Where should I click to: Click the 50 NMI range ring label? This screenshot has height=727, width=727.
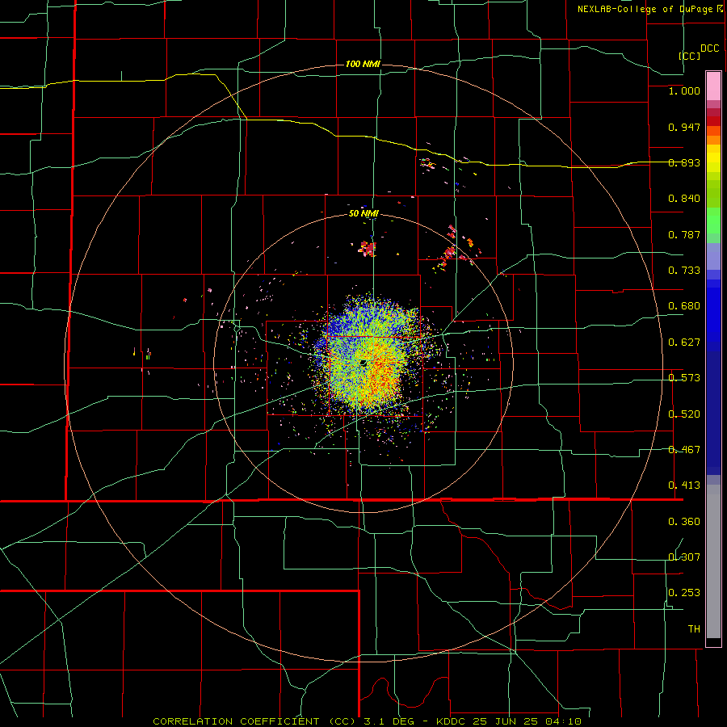[x=363, y=213]
